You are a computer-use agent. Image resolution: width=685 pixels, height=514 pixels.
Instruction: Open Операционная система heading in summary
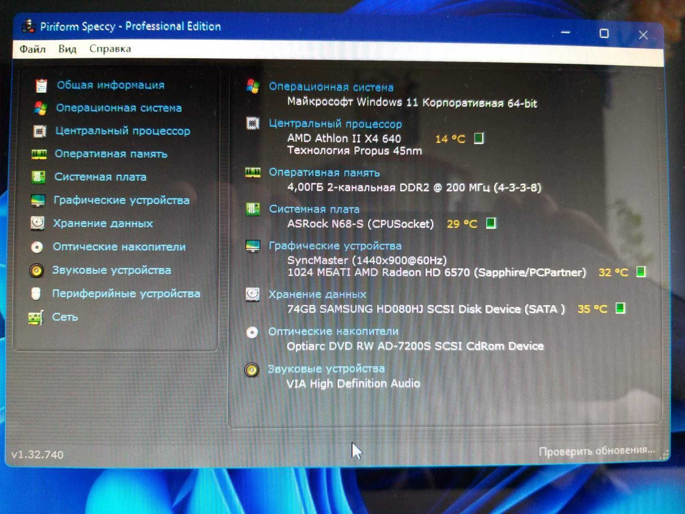click(331, 87)
